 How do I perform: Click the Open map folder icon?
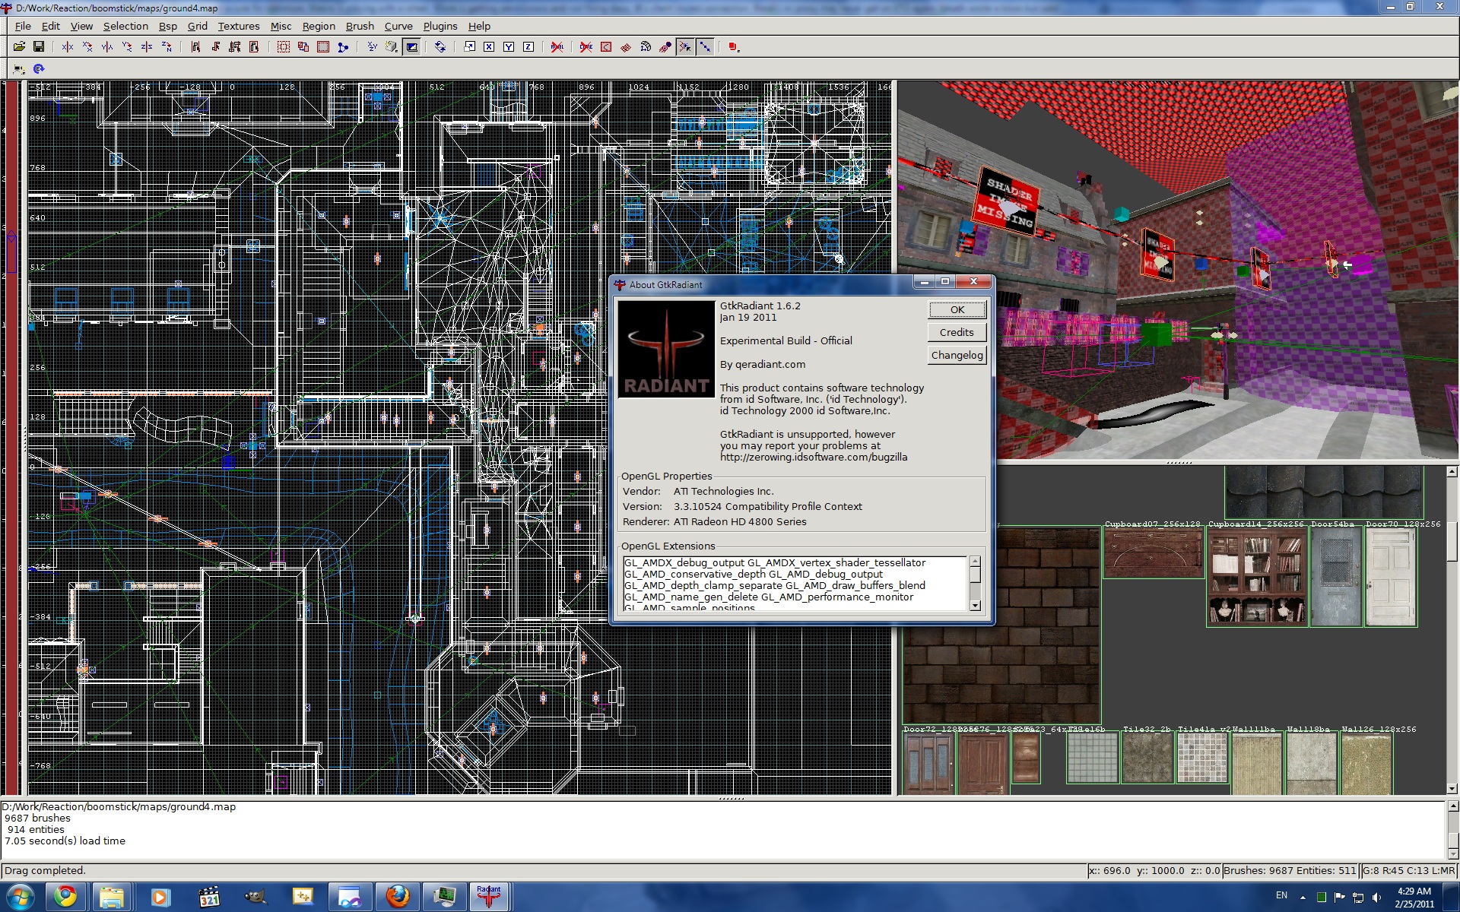(x=19, y=47)
